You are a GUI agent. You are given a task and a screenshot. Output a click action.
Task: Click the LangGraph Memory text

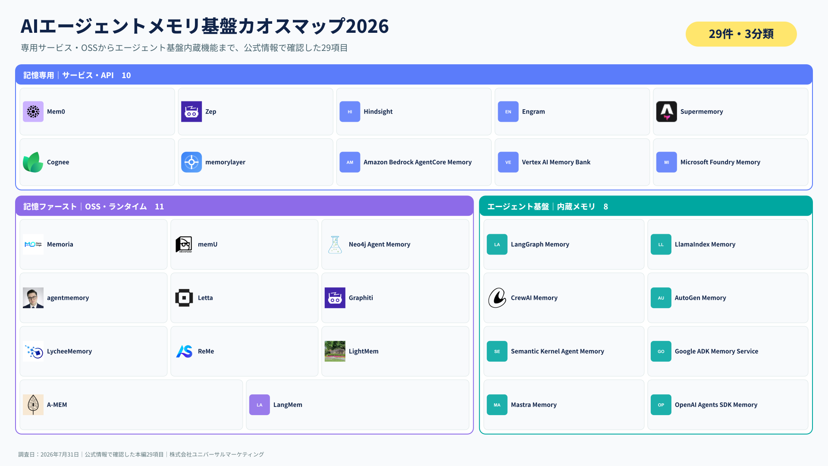click(x=540, y=244)
